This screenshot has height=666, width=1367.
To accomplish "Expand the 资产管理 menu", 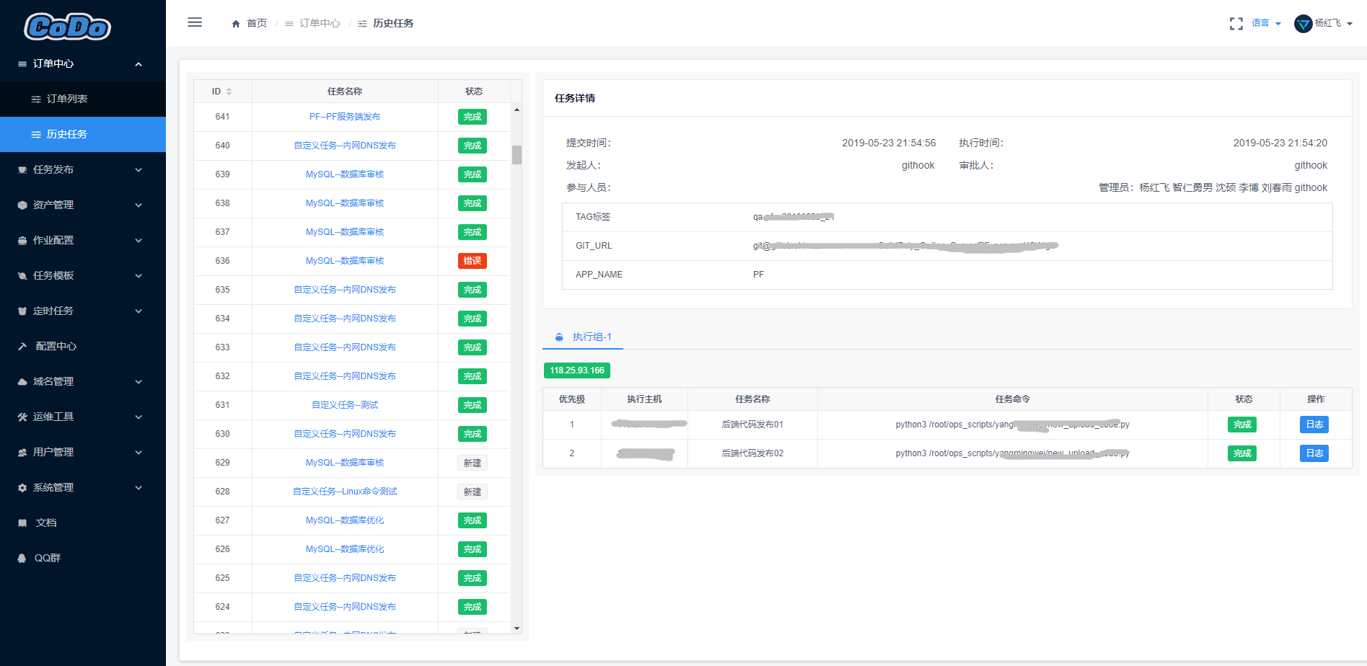I will (x=83, y=205).
